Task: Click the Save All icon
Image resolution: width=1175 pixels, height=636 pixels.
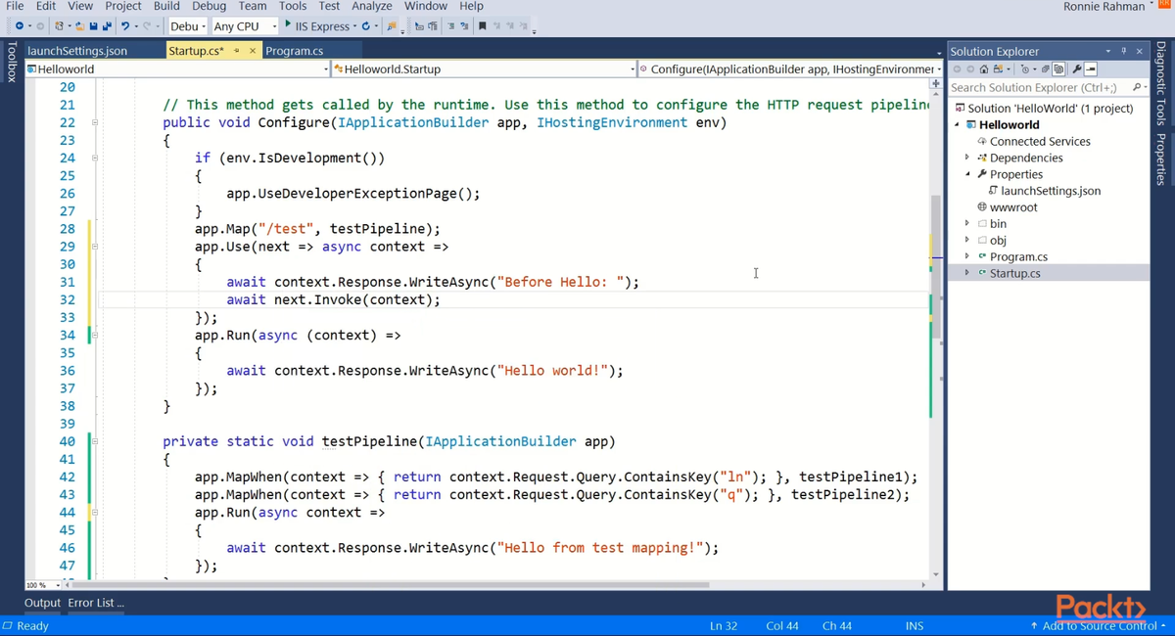Action: pyautogui.click(x=106, y=26)
